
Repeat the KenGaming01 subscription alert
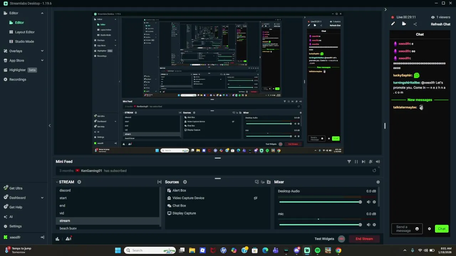tap(374, 171)
